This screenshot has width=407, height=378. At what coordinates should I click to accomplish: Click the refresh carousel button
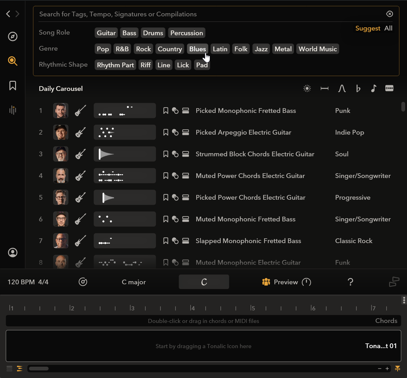click(204, 282)
